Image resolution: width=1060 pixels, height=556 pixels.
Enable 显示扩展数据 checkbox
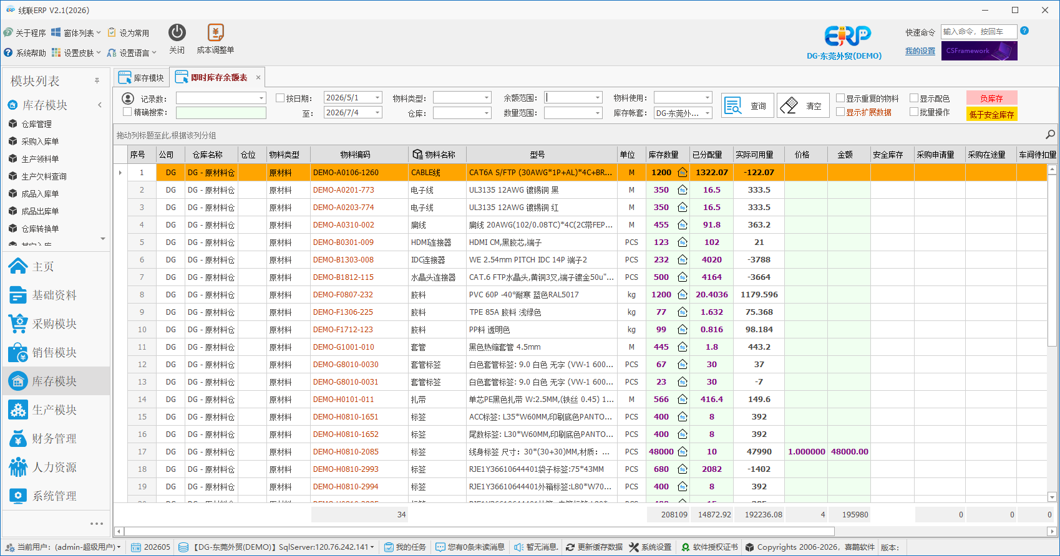point(840,112)
